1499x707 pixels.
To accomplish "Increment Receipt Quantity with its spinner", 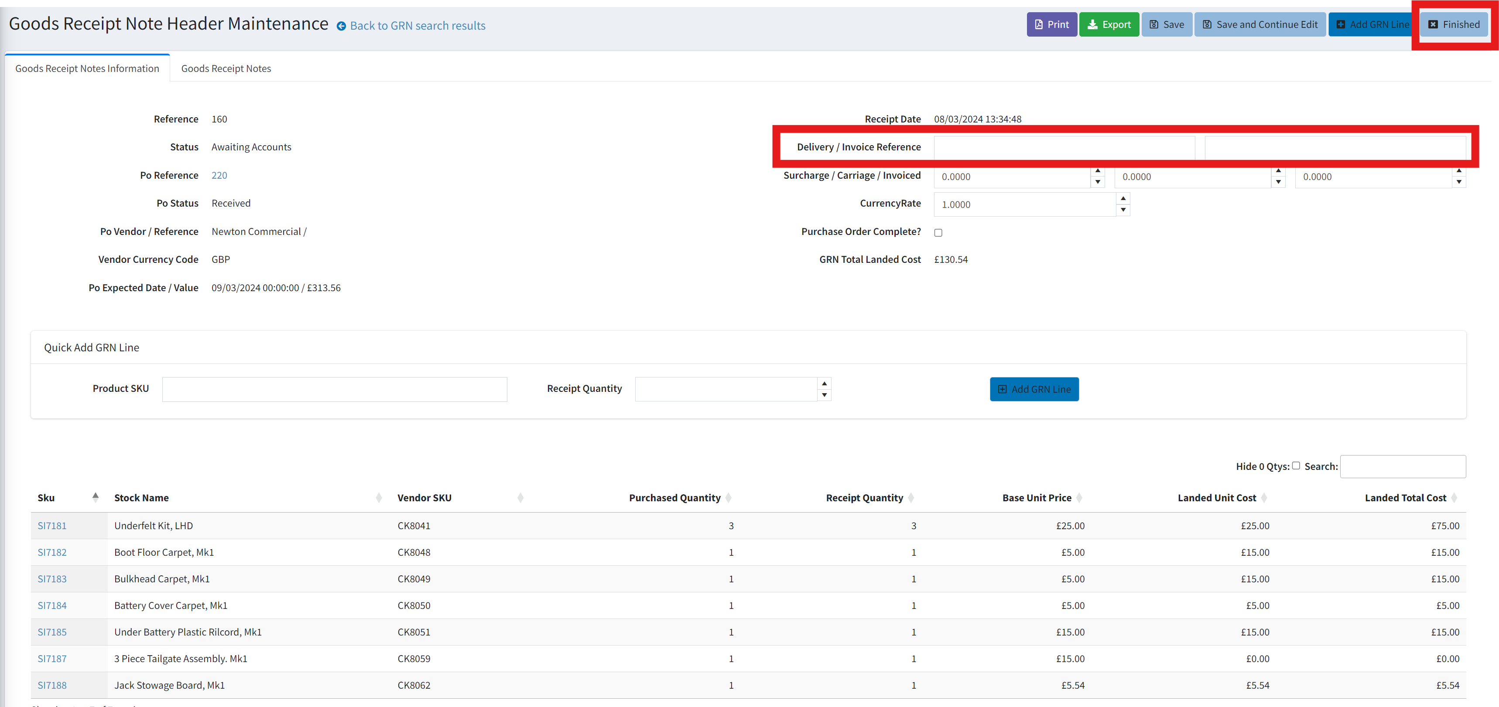I will [824, 384].
